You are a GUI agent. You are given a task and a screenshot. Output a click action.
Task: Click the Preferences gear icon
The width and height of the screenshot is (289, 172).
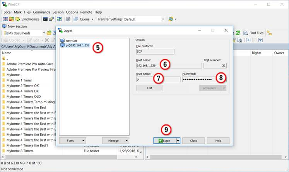[x=68, y=19]
